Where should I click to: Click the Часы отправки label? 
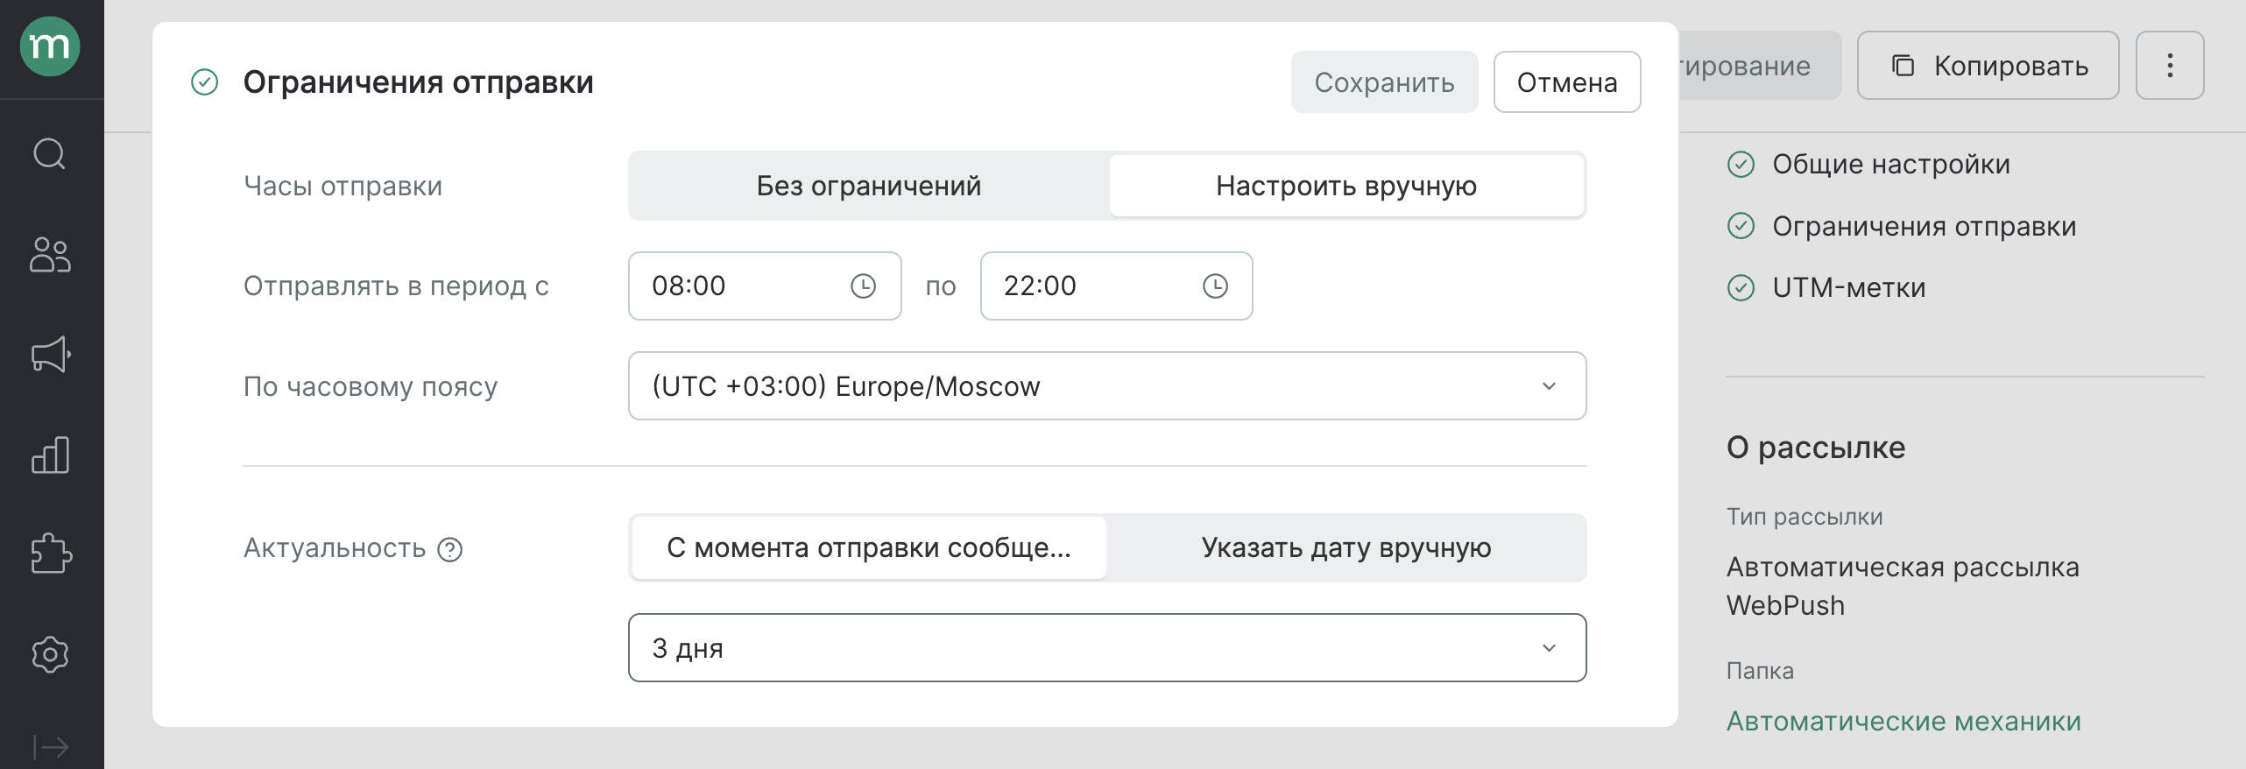click(343, 187)
